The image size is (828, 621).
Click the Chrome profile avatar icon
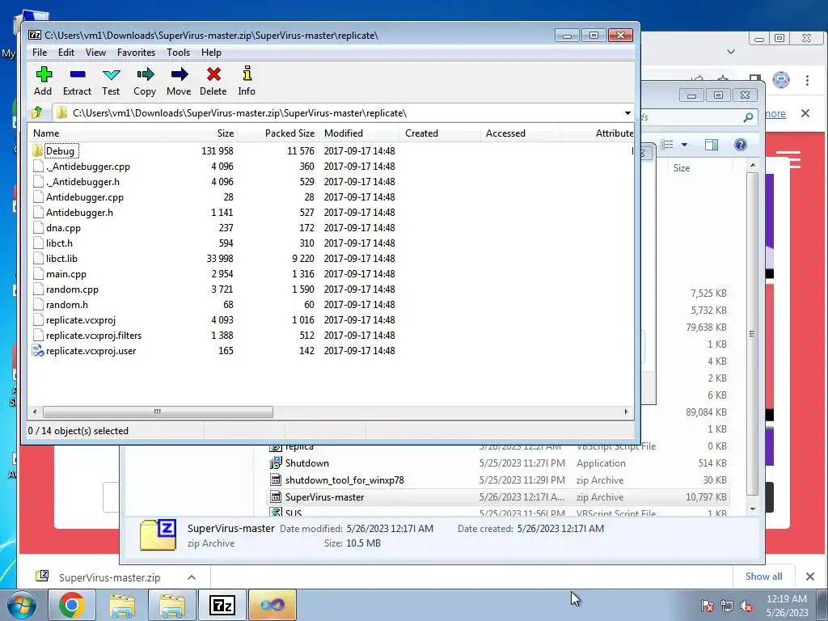pyautogui.click(x=781, y=80)
